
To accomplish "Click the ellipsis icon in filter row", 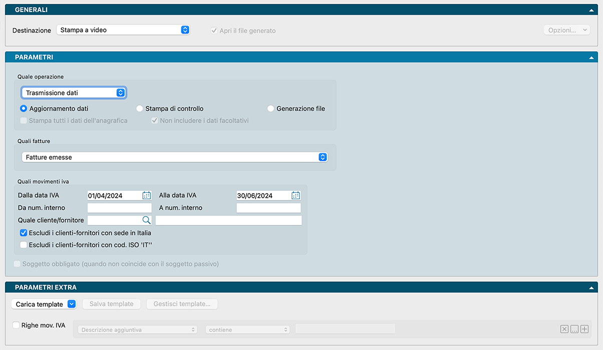I will (574, 329).
